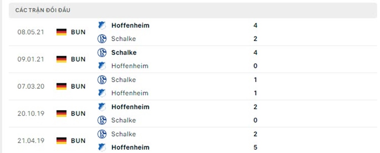Open Hoffenheim team link in 08.05.21 match
Screen dimensions: 380x153
(x=130, y=25)
